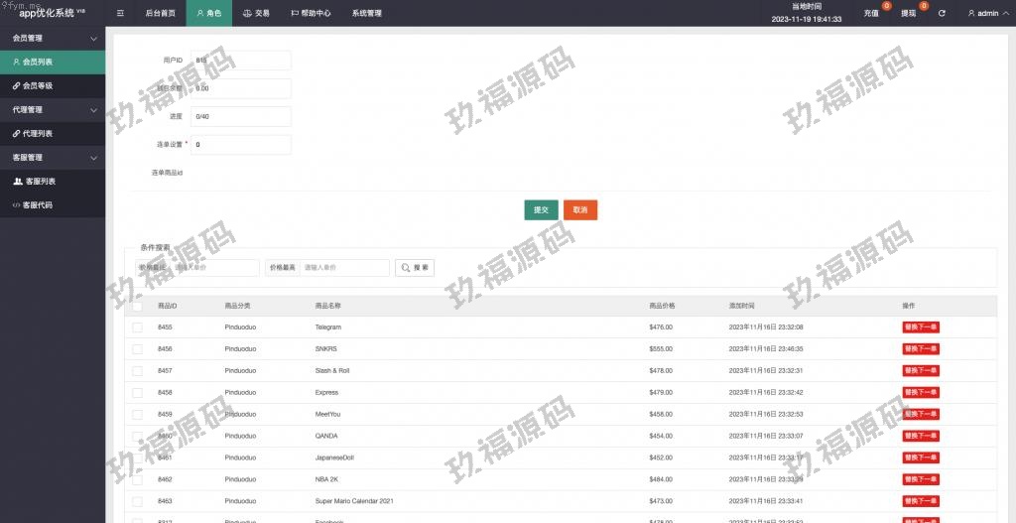Viewport: 1016px width, 523px height.
Task: Switch to the 交易 top tab
Action: pyautogui.click(x=256, y=13)
